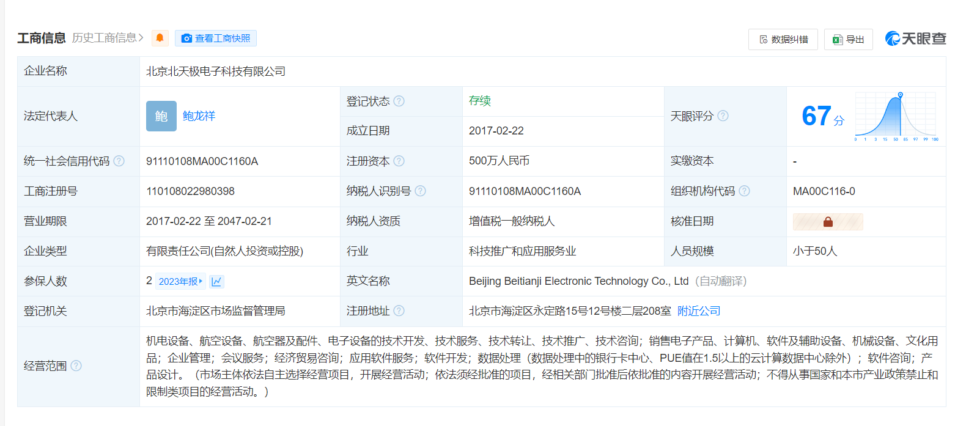
Task: Click the 工商信息 section heading
Action: point(42,38)
